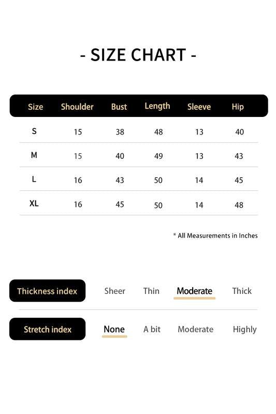Select the Highly stretch option
276x414 pixels.
point(244,330)
